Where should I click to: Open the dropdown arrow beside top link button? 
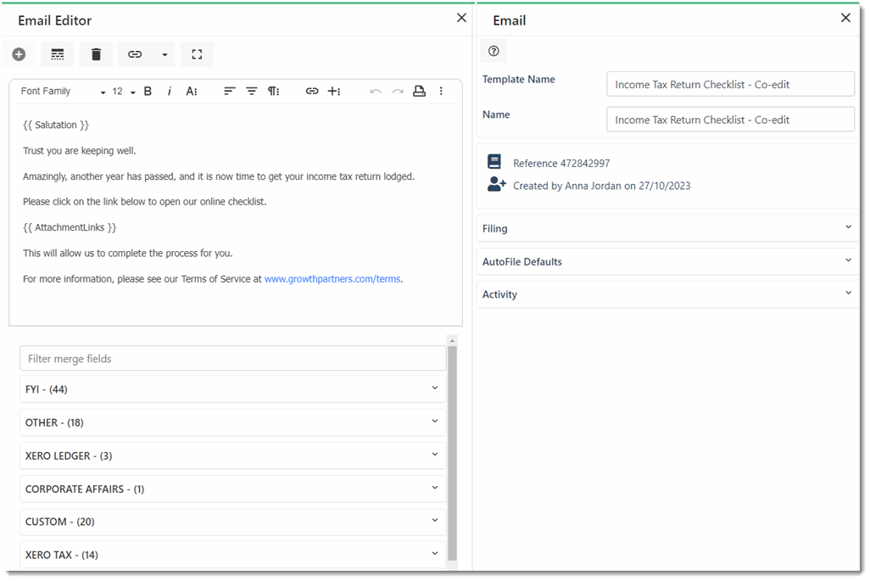(165, 55)
